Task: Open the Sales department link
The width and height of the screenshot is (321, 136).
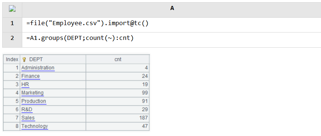Action: (28, 118)
